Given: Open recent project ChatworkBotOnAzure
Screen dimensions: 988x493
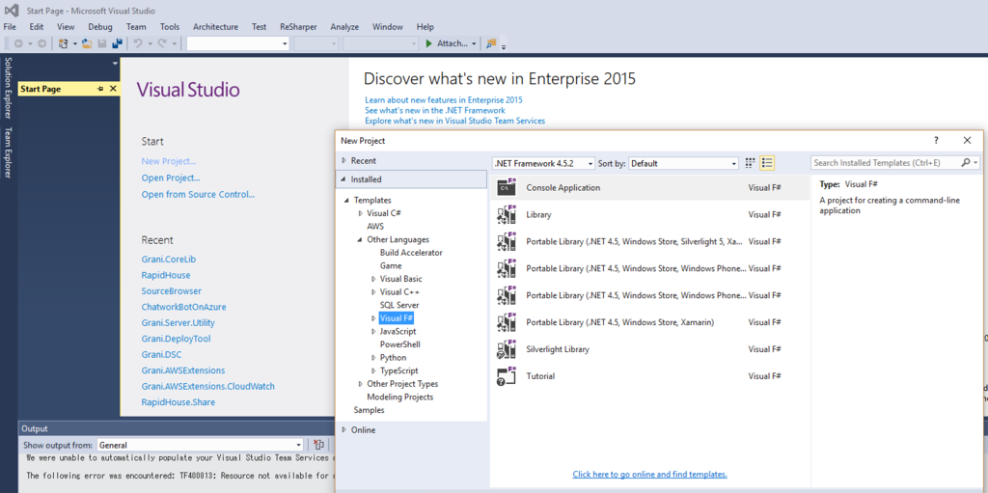Looking at the screenshot, I should [x=183, y=307].
